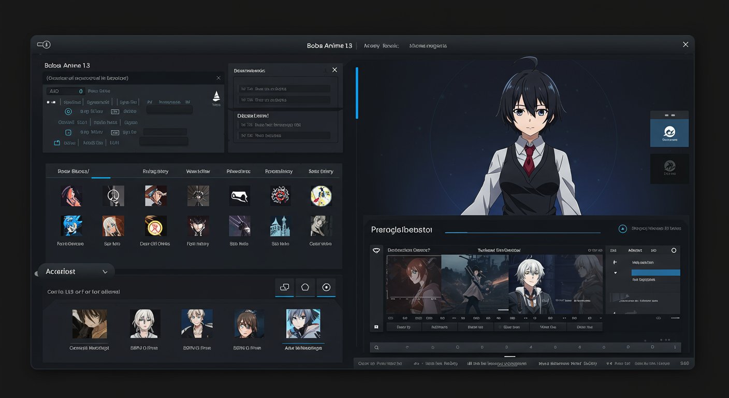The image size is (729, 398).
Task: Select the pentagon shape icon in the character toolbar
Action: tap(305, 288)
